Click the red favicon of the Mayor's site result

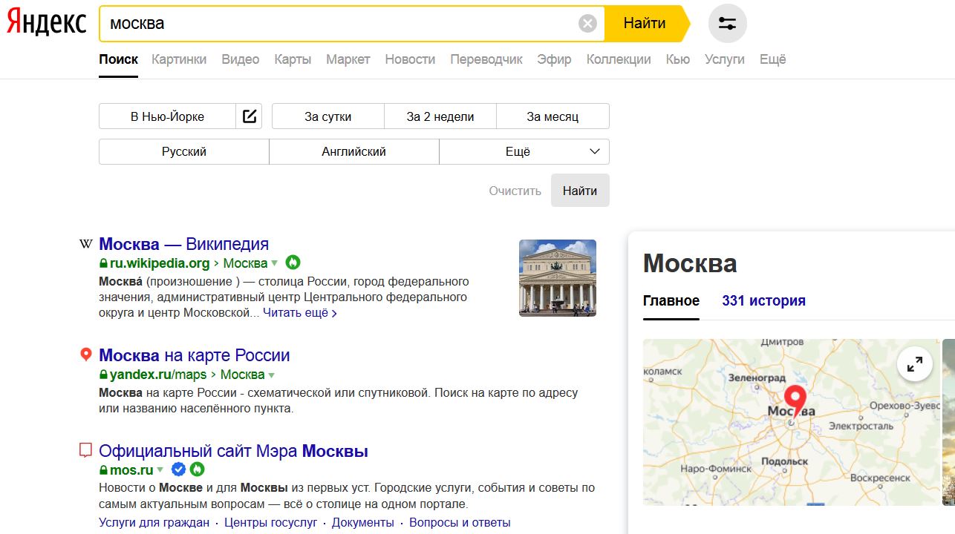(x=85, y=450)
